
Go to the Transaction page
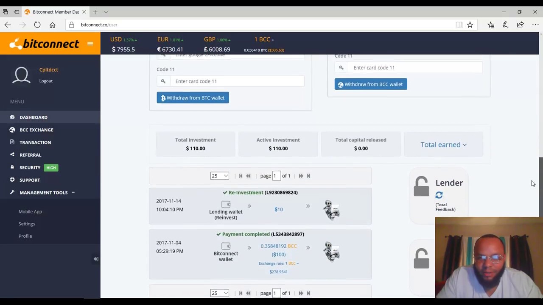[35, 142]
